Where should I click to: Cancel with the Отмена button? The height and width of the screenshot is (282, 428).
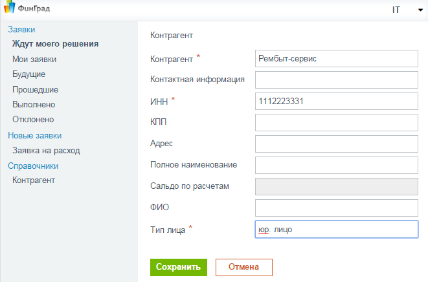click(244, 267)
